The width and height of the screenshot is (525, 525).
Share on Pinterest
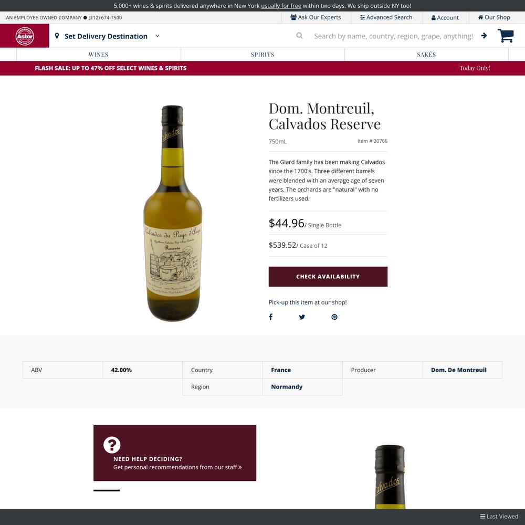point(334,317)
